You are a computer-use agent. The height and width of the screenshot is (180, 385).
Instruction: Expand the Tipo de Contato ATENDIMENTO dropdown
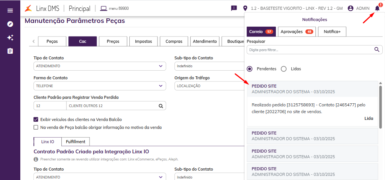(100, 66)
